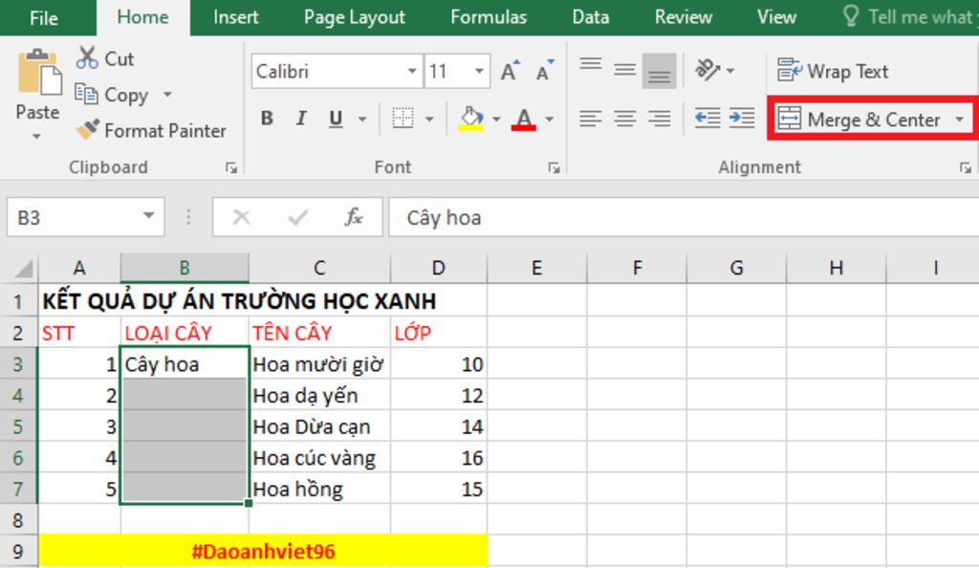The height and width of the screenshot is (568, 979).
Task: Click the Orientation text rotation icon
Action: click(x=708, y=70)
